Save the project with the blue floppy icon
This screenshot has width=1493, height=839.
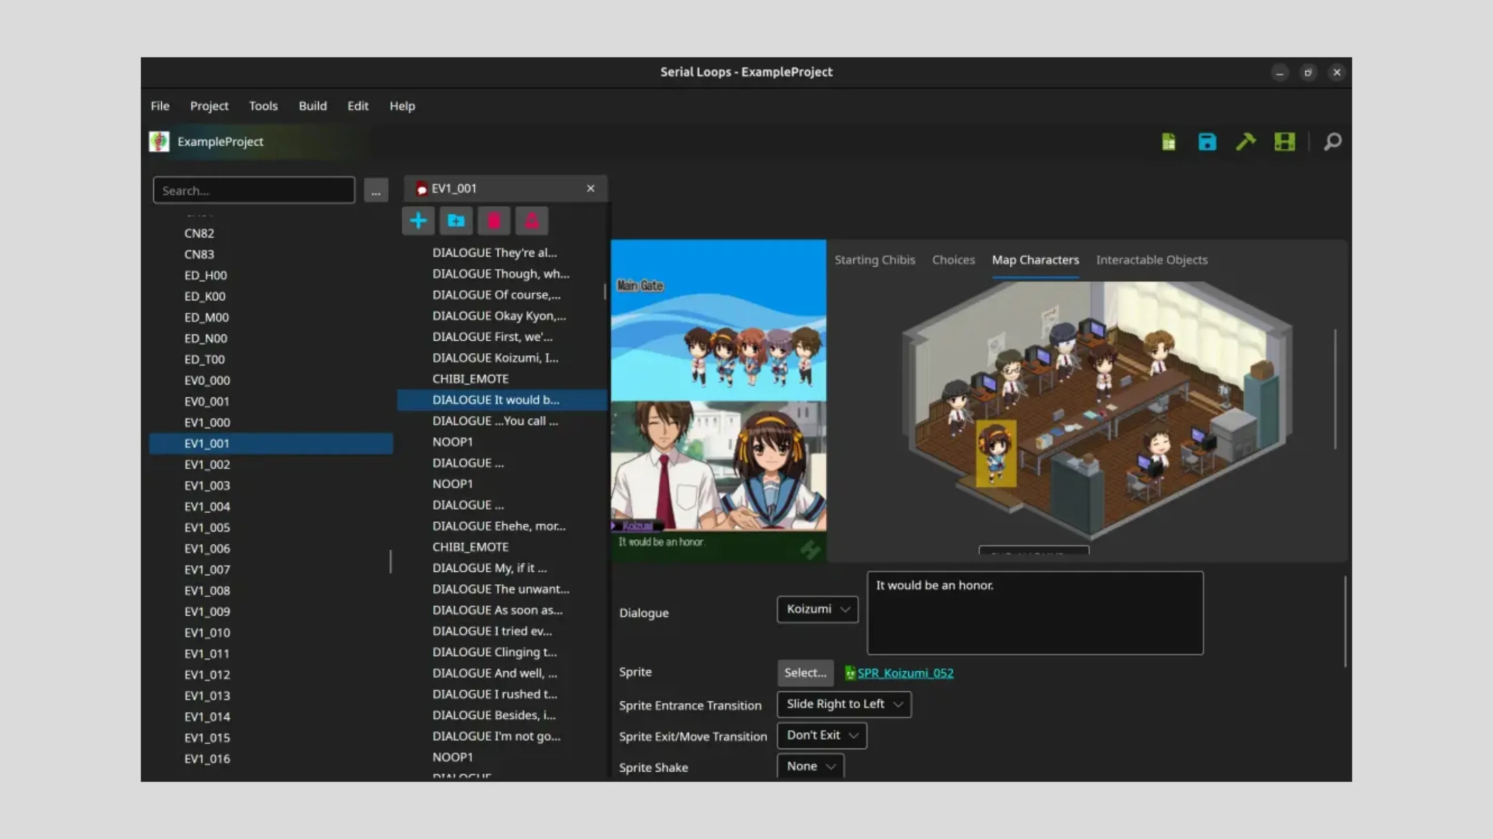click(x=1207, y=141)
